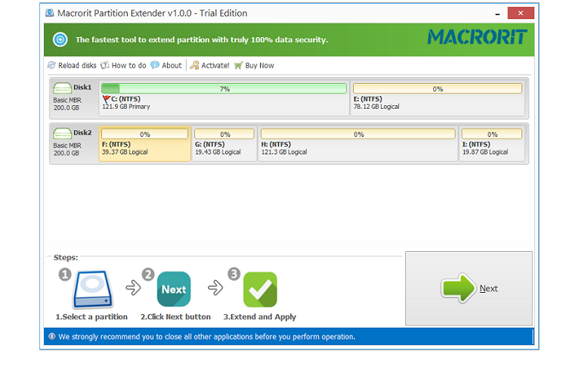The width and height of the screenshot is (588, 373).
Task: Click the 0% usage bar of I:
Action: click(491, 135)
